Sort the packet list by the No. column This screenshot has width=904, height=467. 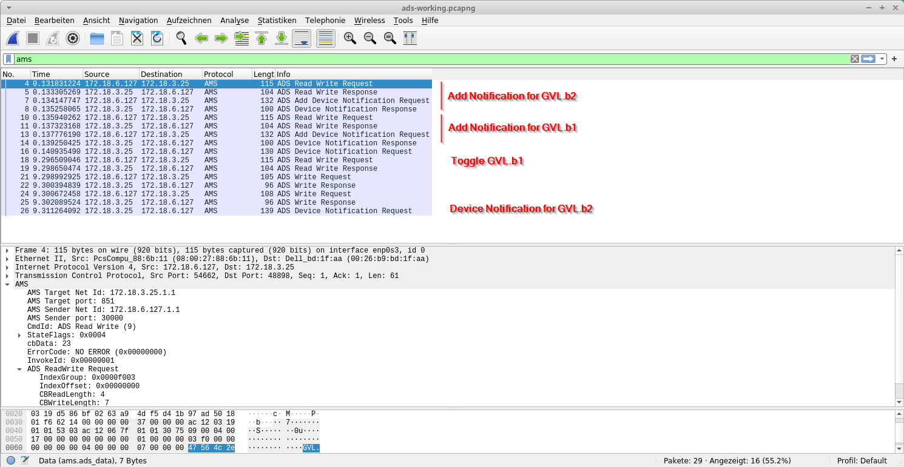(16, 74)
